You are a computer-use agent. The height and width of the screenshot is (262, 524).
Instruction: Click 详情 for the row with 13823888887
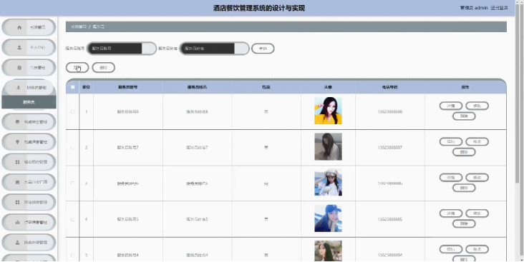click(x=451, y=141)
